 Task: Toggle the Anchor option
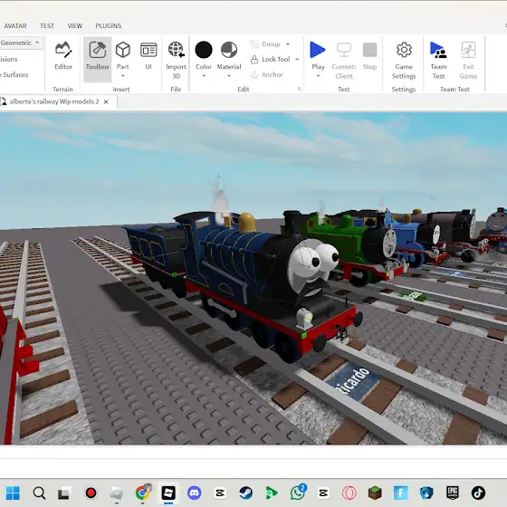[x=267, y=74]
